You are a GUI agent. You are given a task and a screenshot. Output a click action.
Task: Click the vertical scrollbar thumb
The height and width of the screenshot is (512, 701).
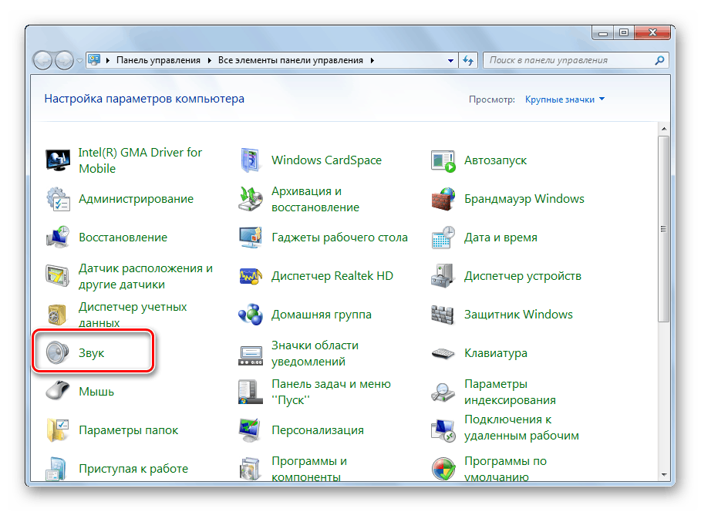(x=664, y=229)
